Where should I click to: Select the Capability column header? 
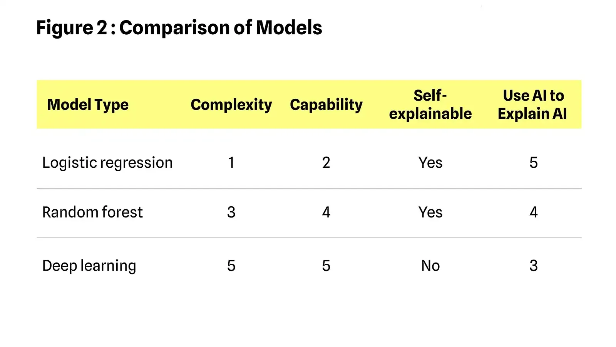click(326, 105)
